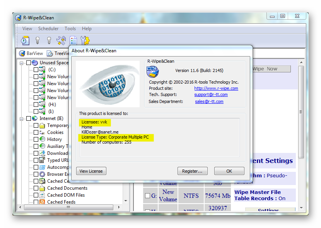The width and height of the screenshot is (321, 228).
Task: Check the Cookies checkbox
Action: [x=36, y=132]
